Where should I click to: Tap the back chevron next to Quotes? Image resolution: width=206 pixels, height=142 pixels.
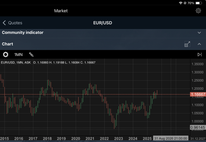[x=4, y=23]
